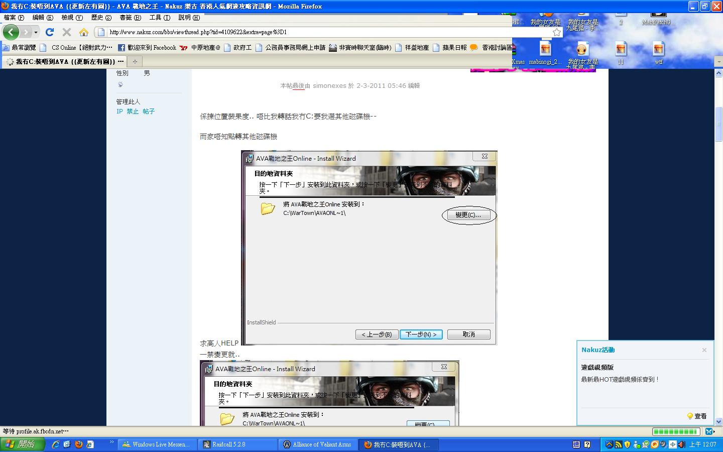Open the 九尾狐 desktop icon in the second row
723x452 pixels.
pos(582,54)
